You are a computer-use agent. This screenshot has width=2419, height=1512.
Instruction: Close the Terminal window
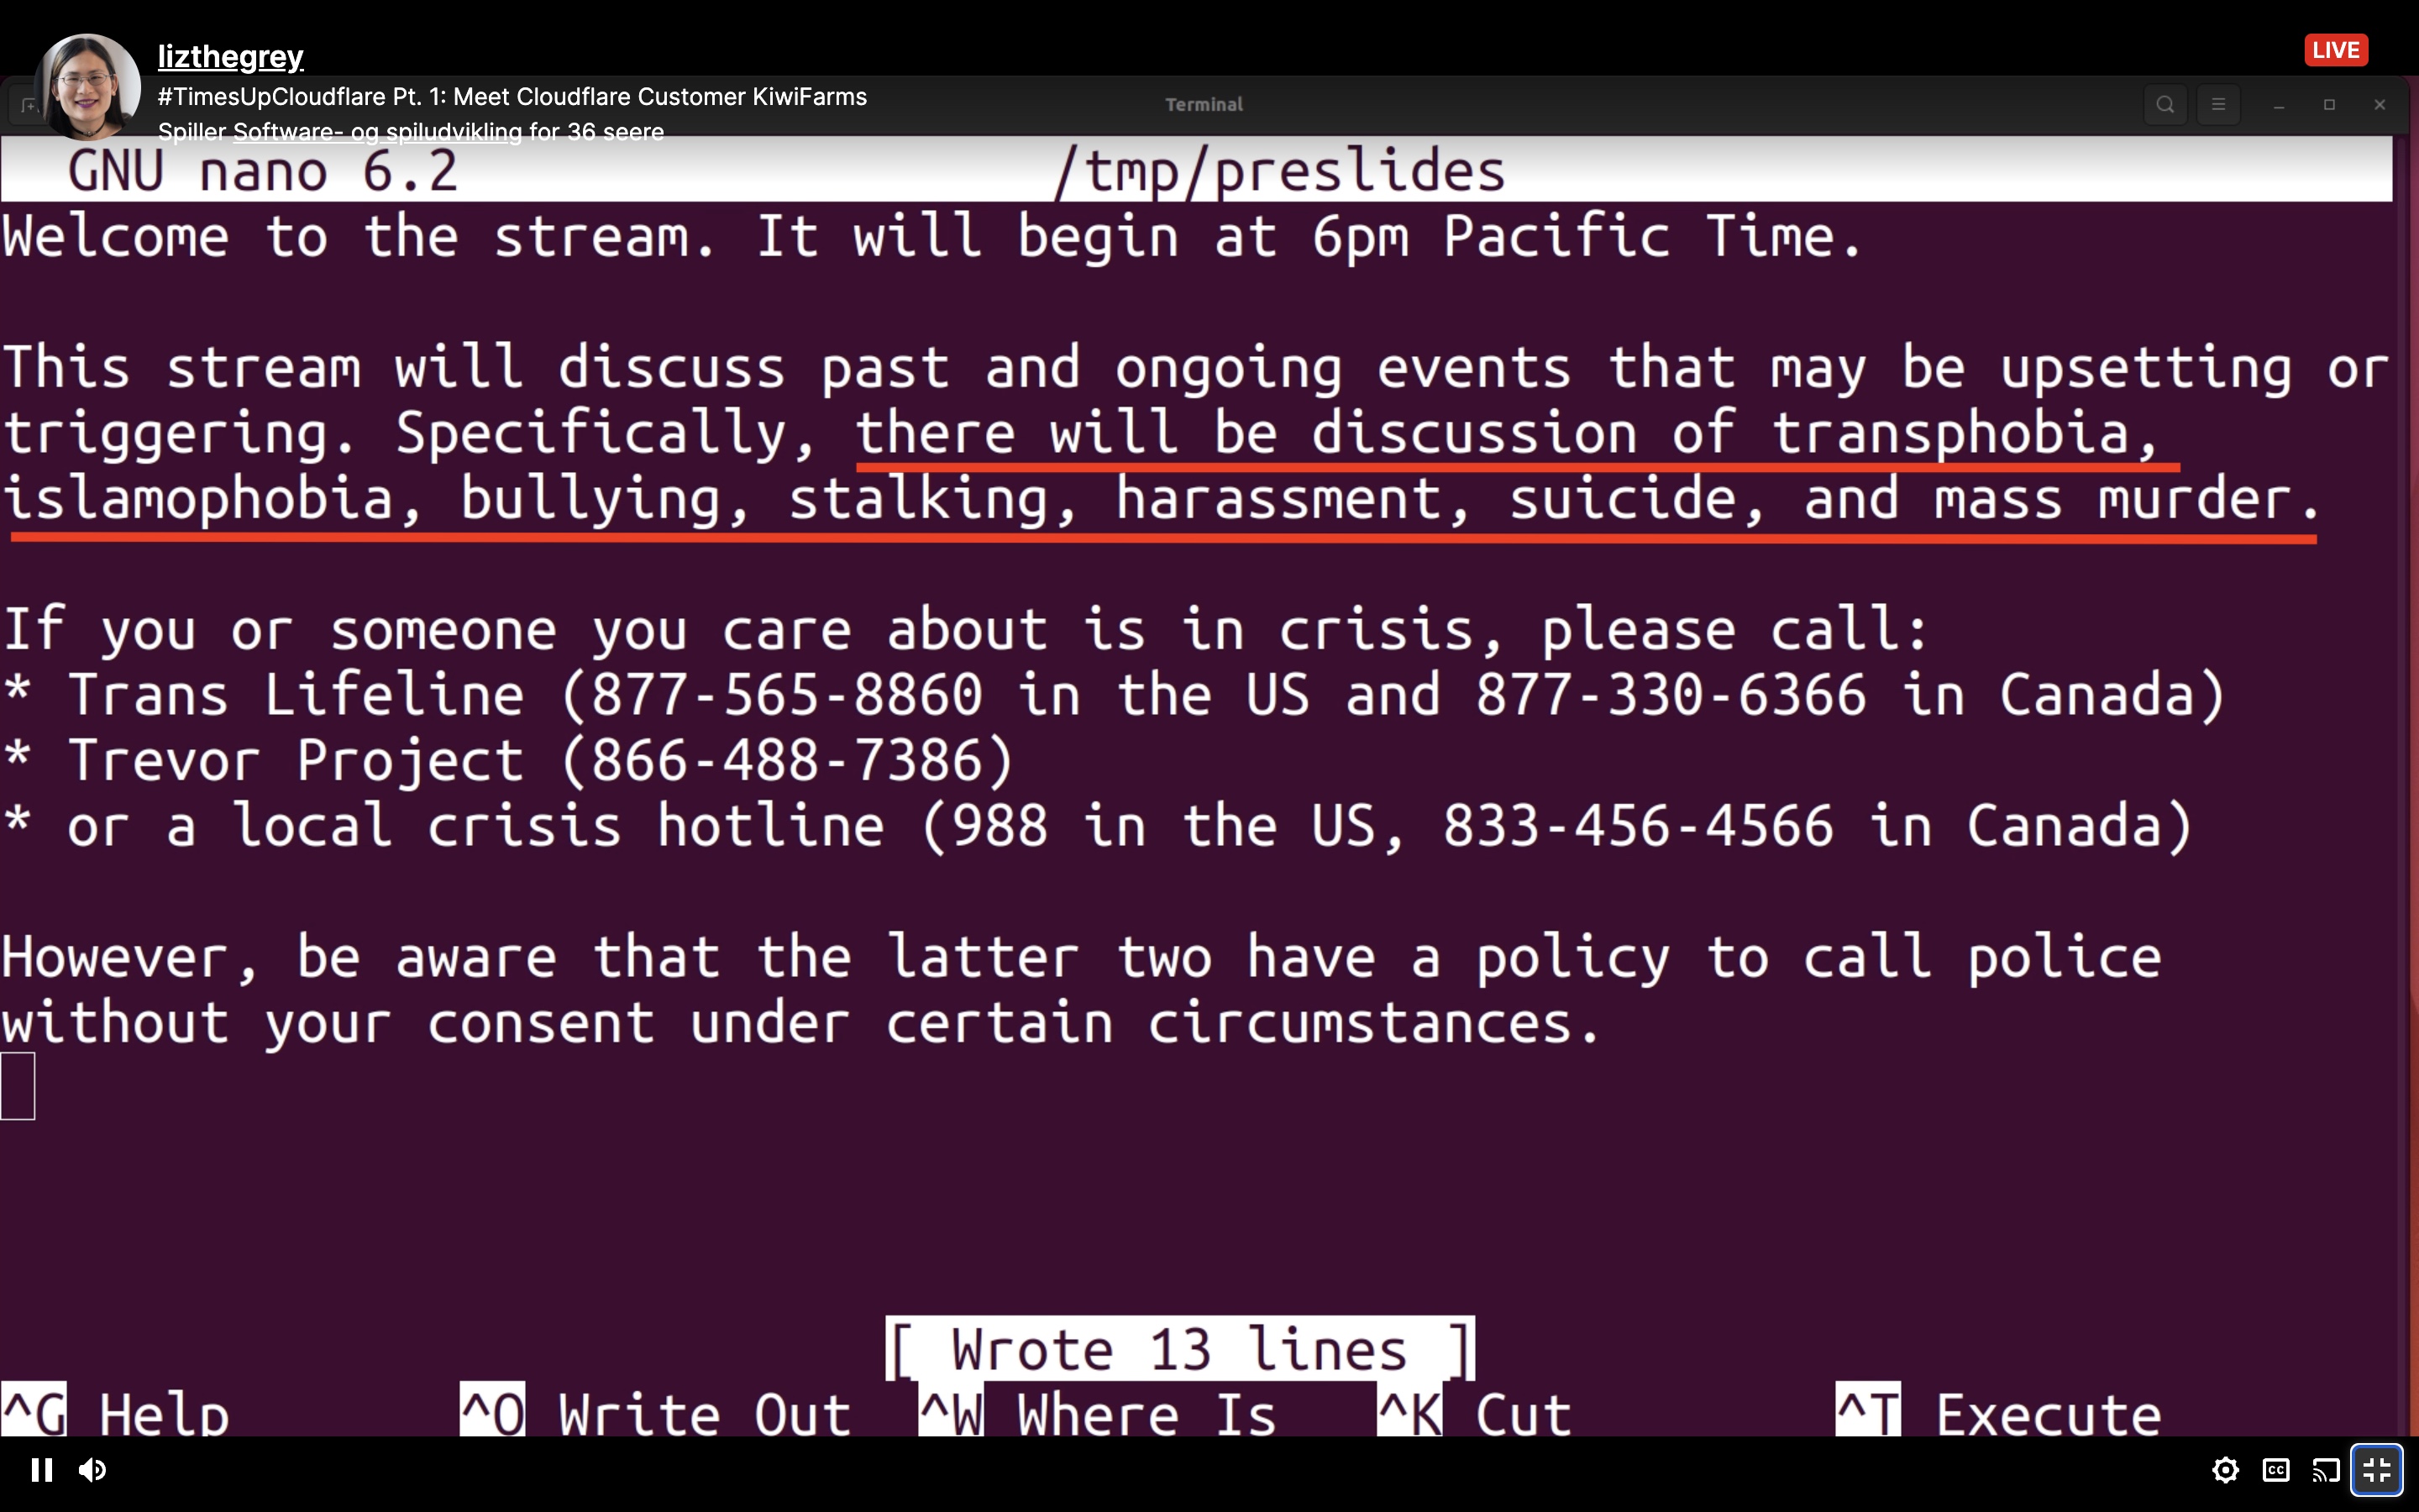(x=2379, y=105)
